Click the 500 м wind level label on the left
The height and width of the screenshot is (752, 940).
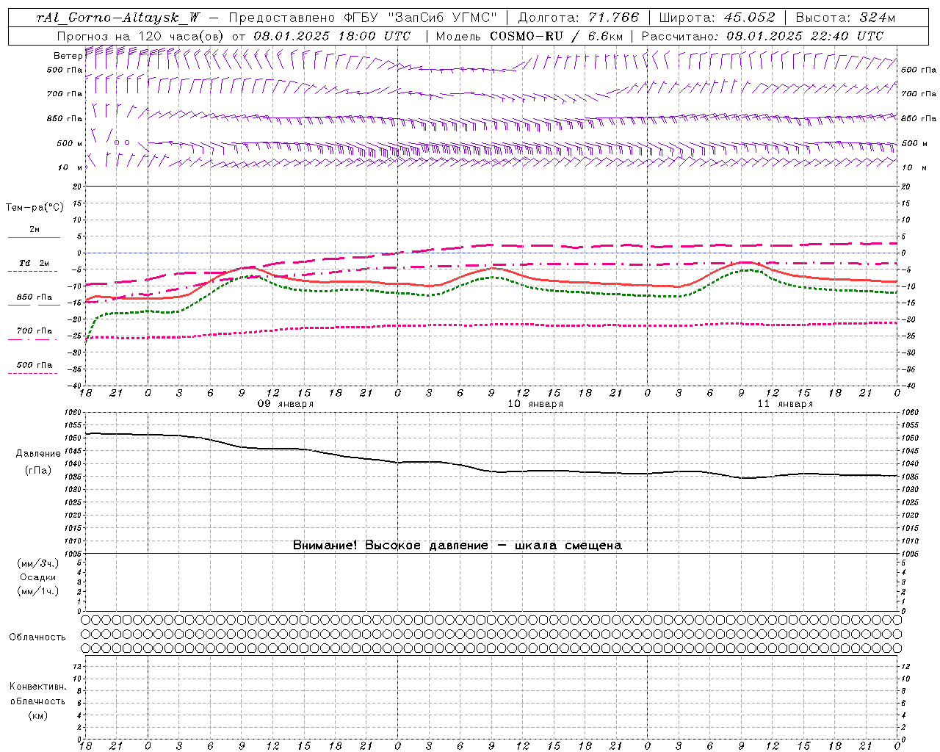tap(70, 143)
